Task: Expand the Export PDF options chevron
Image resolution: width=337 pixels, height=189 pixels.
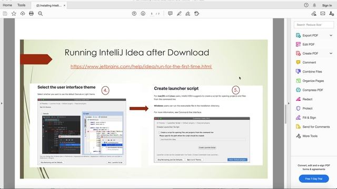Action: 331,35
